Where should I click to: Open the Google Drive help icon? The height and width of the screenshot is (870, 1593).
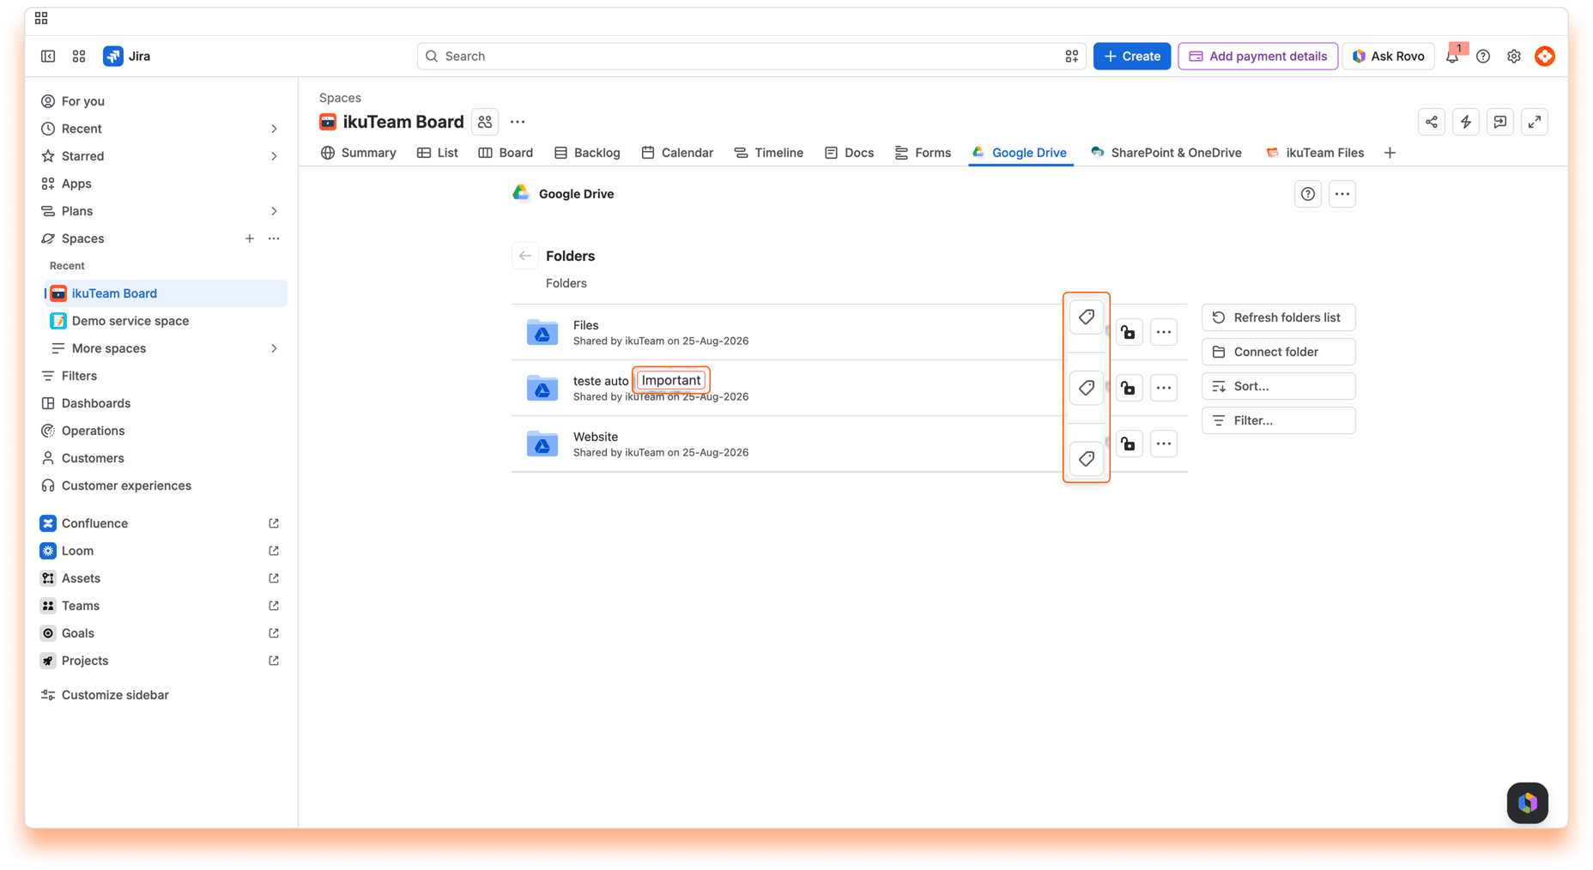tap(1307, 194)
